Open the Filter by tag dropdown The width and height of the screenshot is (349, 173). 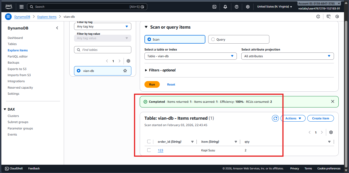click(x=103, y=26)
